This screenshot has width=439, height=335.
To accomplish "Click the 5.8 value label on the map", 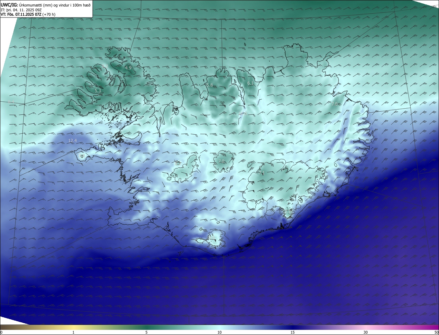I will [x=209, y=85].
